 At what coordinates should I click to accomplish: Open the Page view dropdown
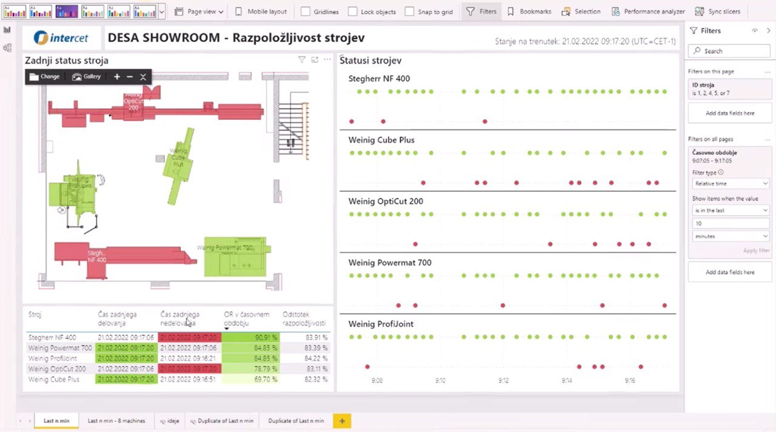click(x=199, y=11)
